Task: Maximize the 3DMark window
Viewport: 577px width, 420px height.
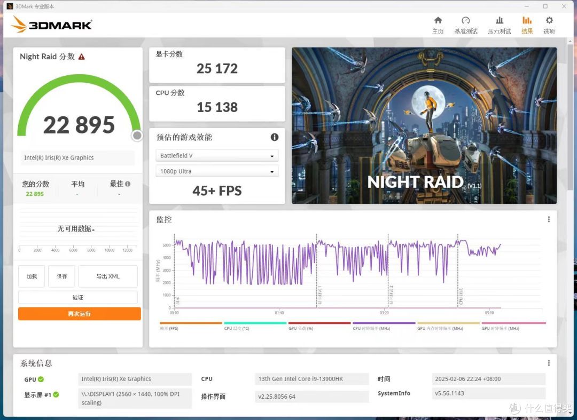Action: (x=545, y=6)
